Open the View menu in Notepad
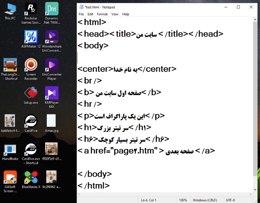The image size is (260, 203). pyautogui.click(x=115, y=14)
